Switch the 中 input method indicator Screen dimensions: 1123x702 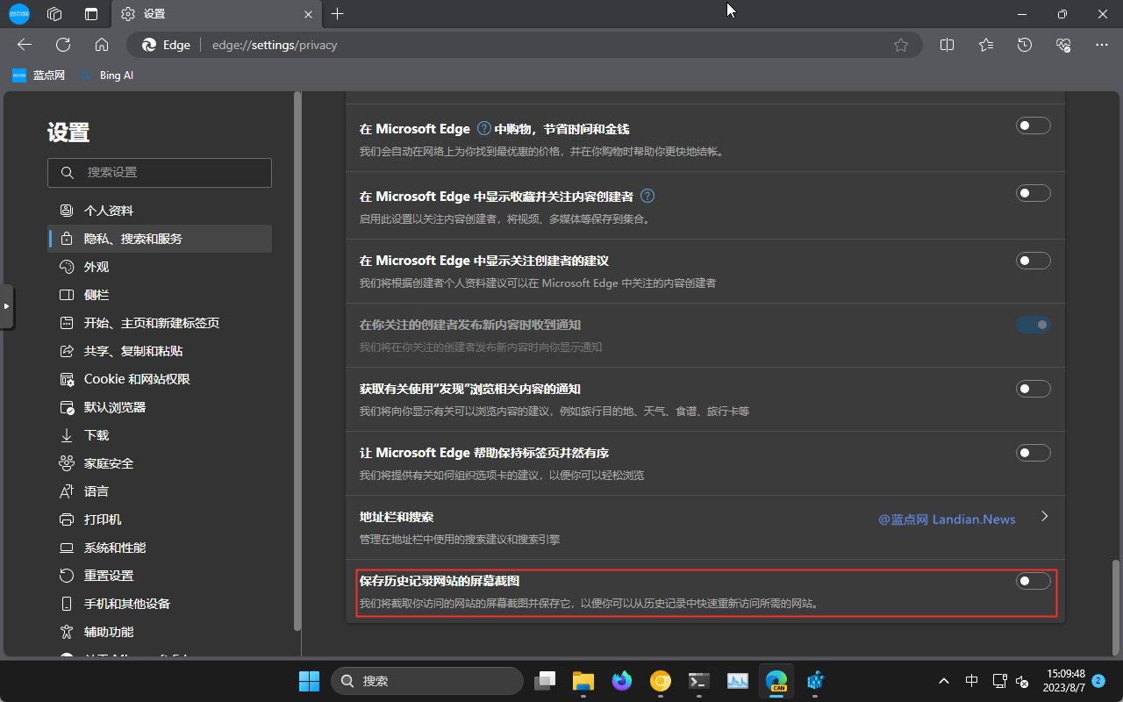point(971,681)
